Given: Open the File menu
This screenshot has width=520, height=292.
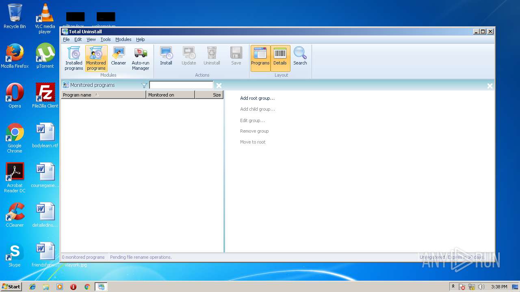Looking at the screenshot, I should coord(66,39).
